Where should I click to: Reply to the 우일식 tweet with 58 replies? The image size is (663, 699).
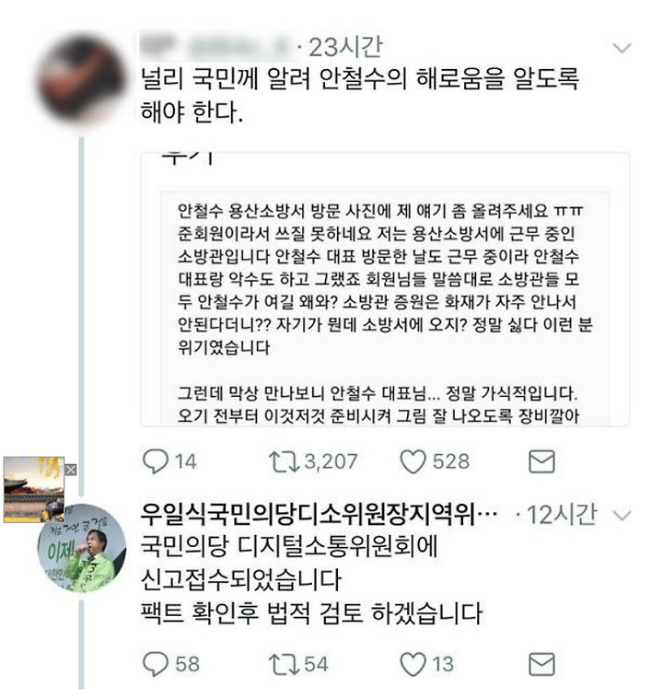tap(156, 664)
